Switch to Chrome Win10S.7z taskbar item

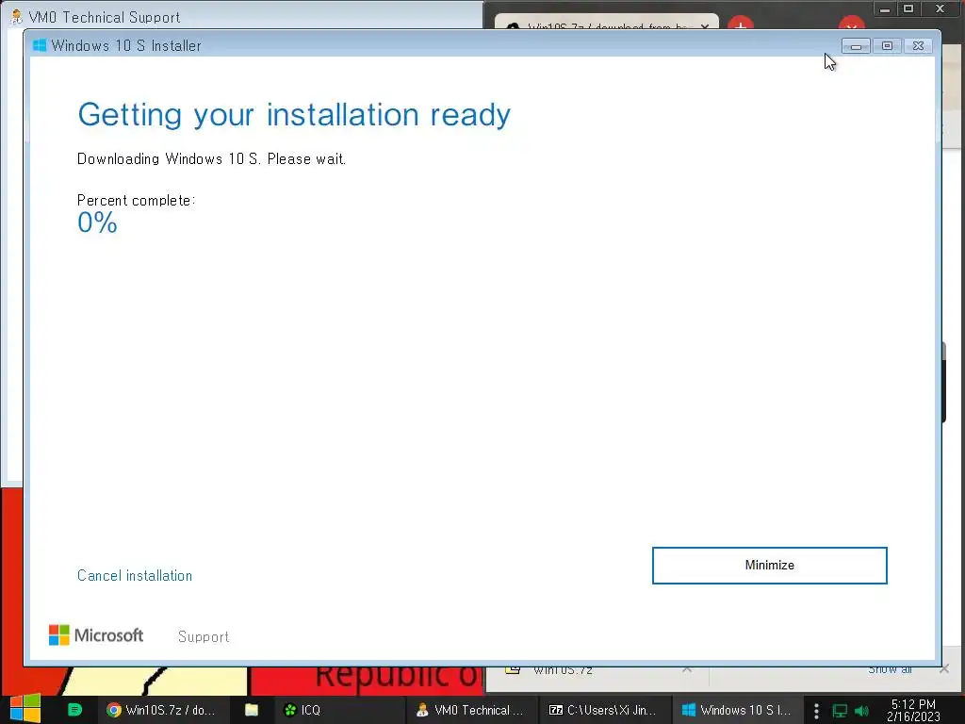[x=164, y=710]
